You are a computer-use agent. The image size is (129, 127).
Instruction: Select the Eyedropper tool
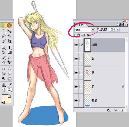pos(9,84)
